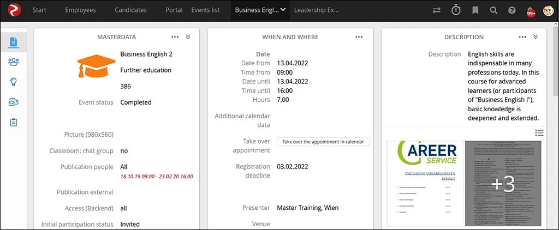
Task: Open the document view in left sidebar
Action: coord(13,42)
